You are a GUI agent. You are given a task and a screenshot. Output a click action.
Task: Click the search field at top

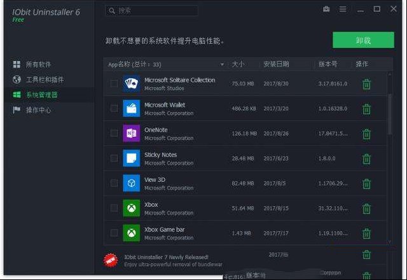tap(151, 11)
